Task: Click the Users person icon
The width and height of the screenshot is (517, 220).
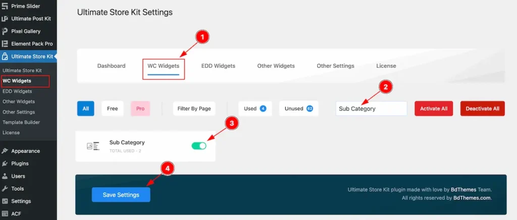Action: click(5, 176)
